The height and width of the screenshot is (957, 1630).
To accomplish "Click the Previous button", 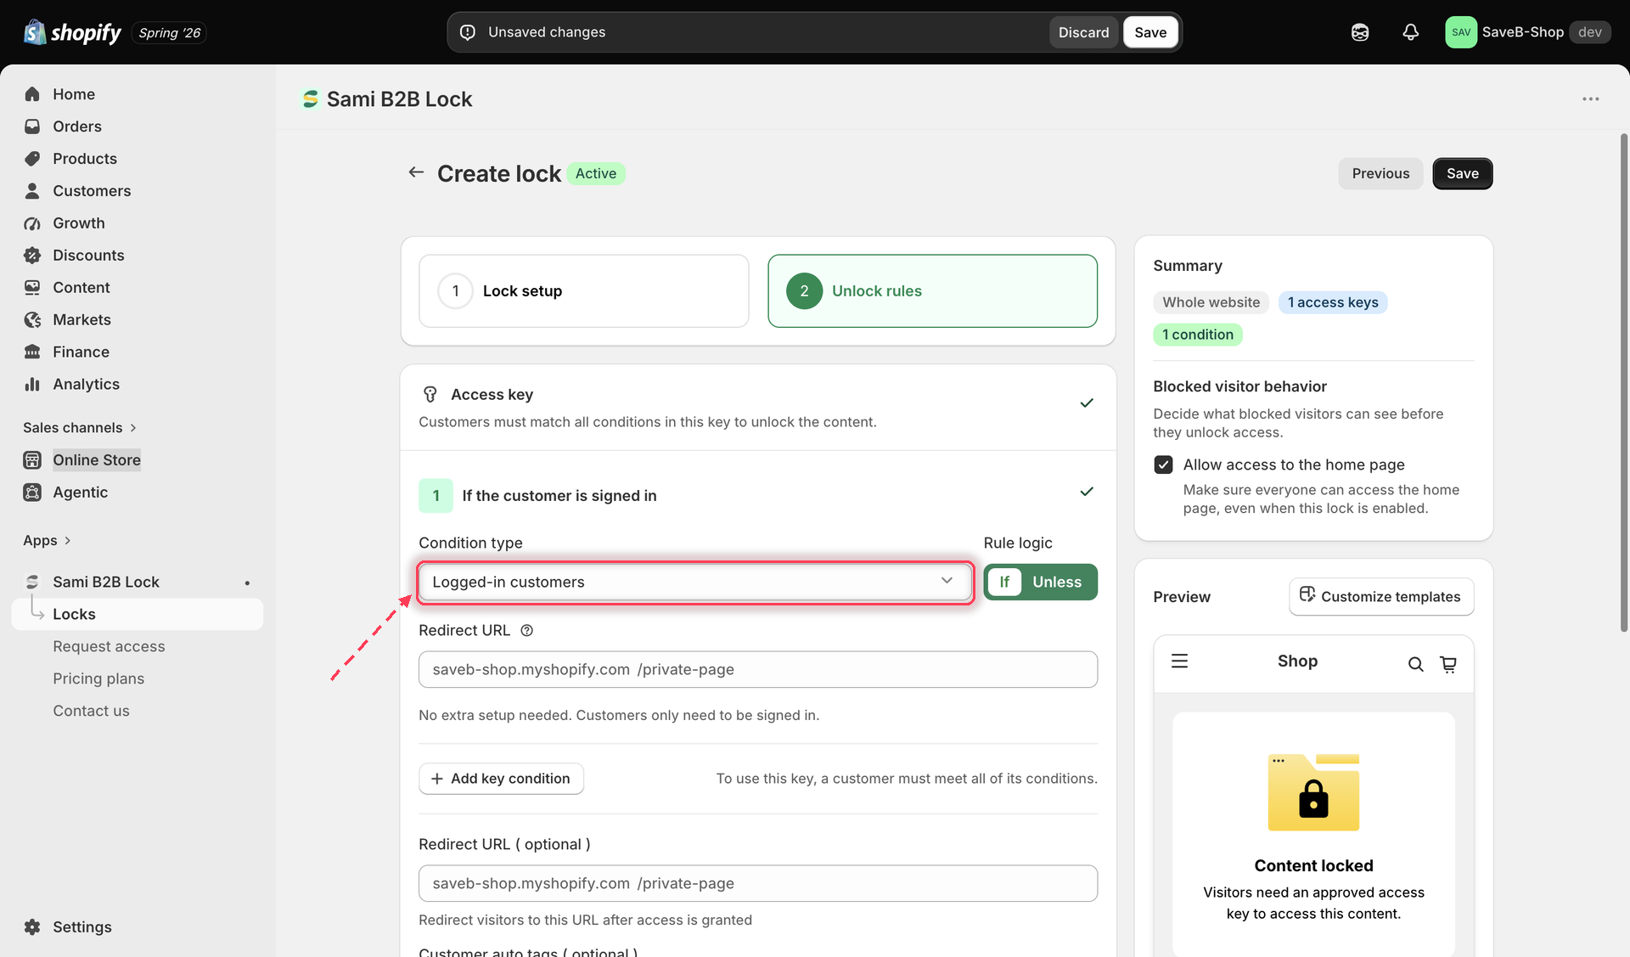I will coord(1380,173).
